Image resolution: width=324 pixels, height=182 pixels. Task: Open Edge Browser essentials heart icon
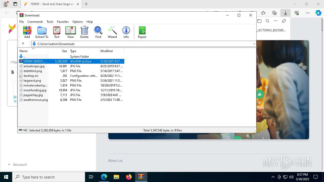click(297, 13)
